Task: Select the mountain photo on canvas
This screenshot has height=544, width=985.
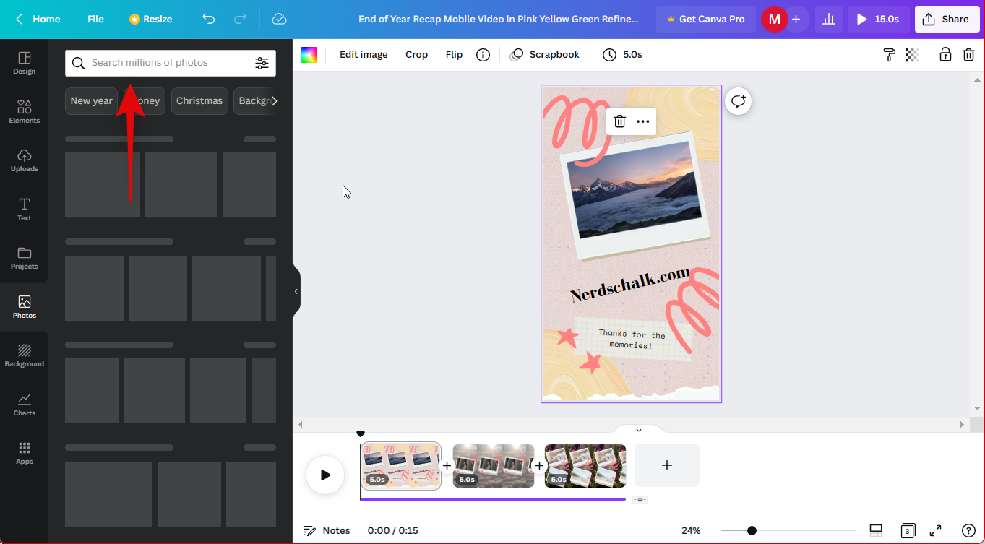Action: click(x=635, y=189)
